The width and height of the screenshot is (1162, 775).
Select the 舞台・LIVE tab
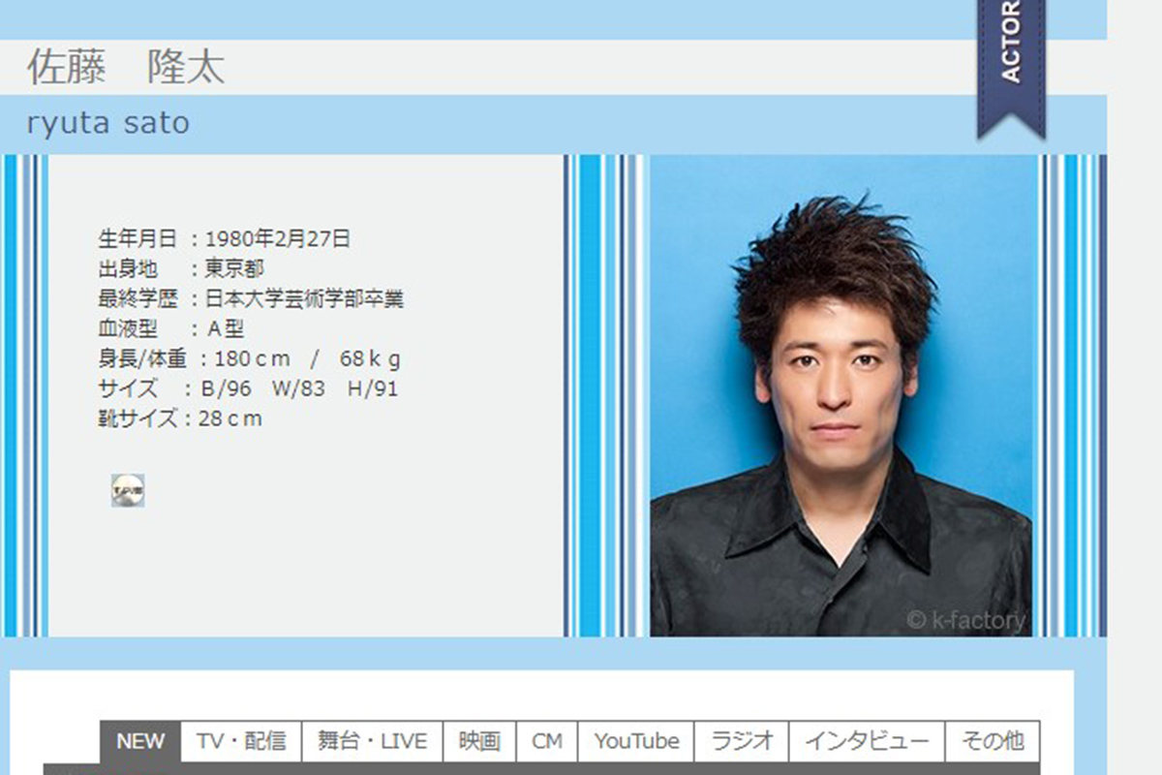[x=372, y=742]
